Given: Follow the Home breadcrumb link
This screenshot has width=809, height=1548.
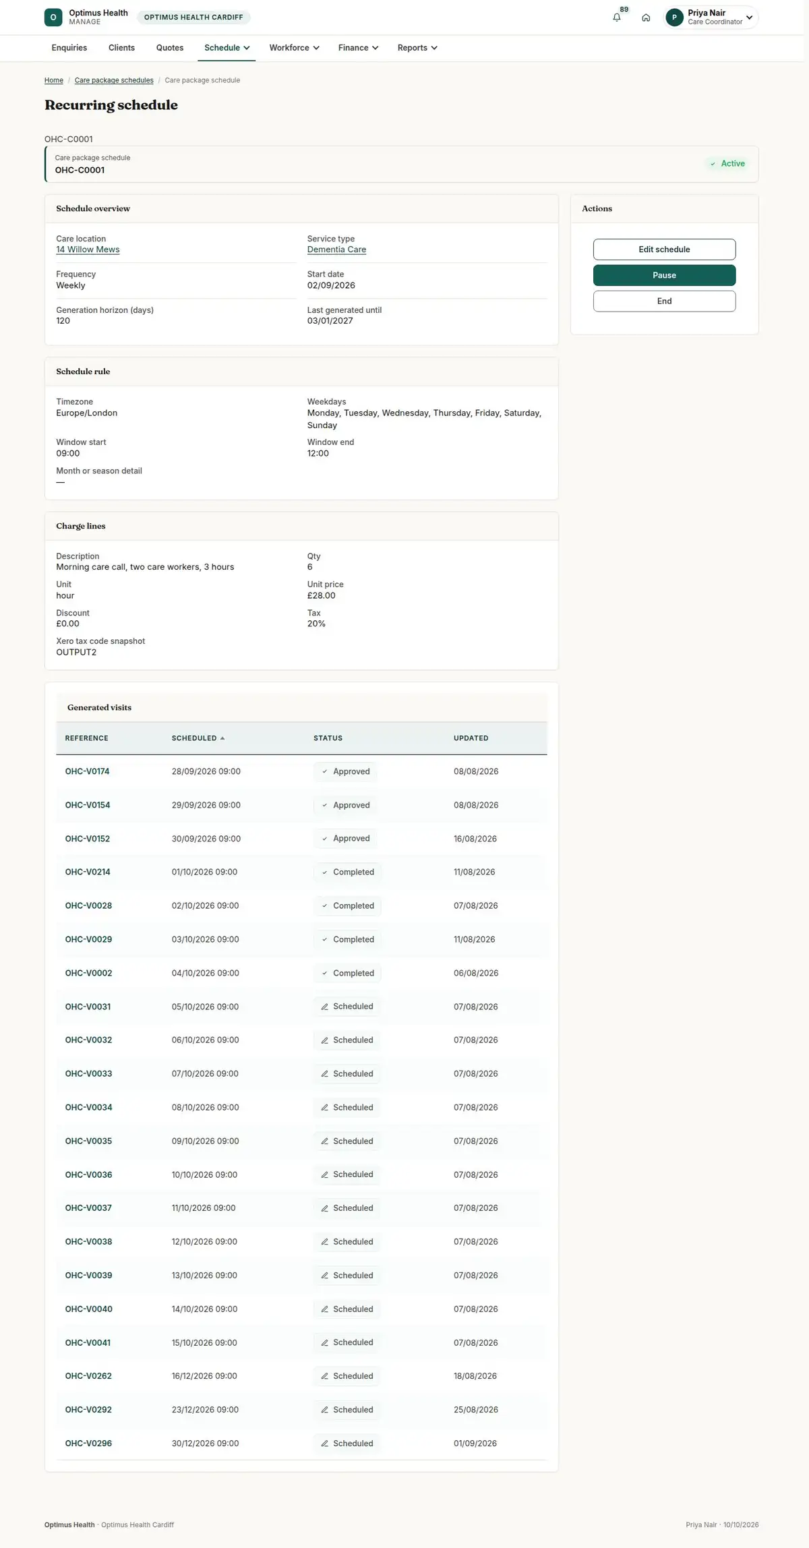Looking at the screenshot, I should pos(54,80).
